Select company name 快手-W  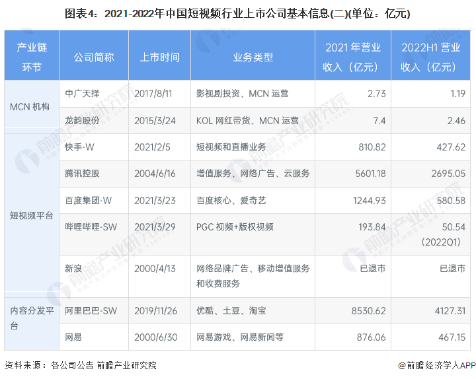tap(79, 147)
